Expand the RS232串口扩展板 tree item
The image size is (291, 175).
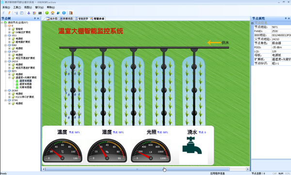[x=9, y=97]
